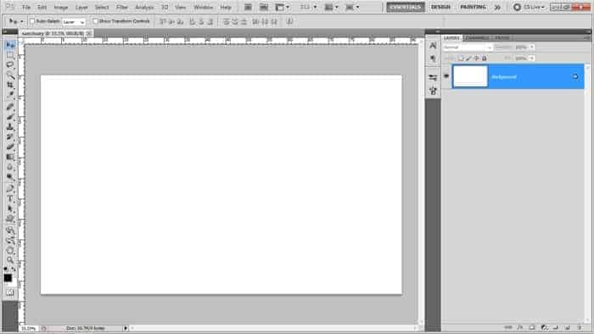
Task: Enable Show Transform Controls checkbox
Action: [x=95, y=21]
